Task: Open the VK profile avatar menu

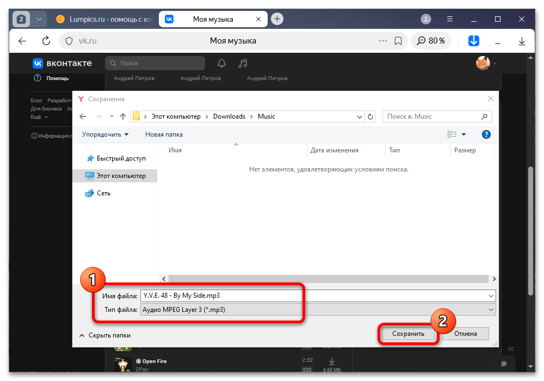Action: coord(486,63)
